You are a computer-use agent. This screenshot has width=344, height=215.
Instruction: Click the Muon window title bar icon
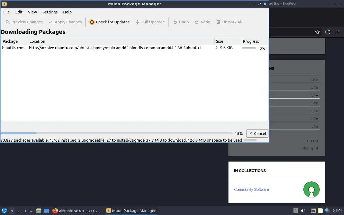4,4
